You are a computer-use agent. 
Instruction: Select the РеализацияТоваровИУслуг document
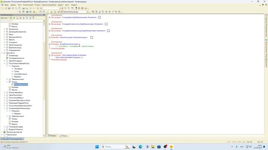coord(19,103)
